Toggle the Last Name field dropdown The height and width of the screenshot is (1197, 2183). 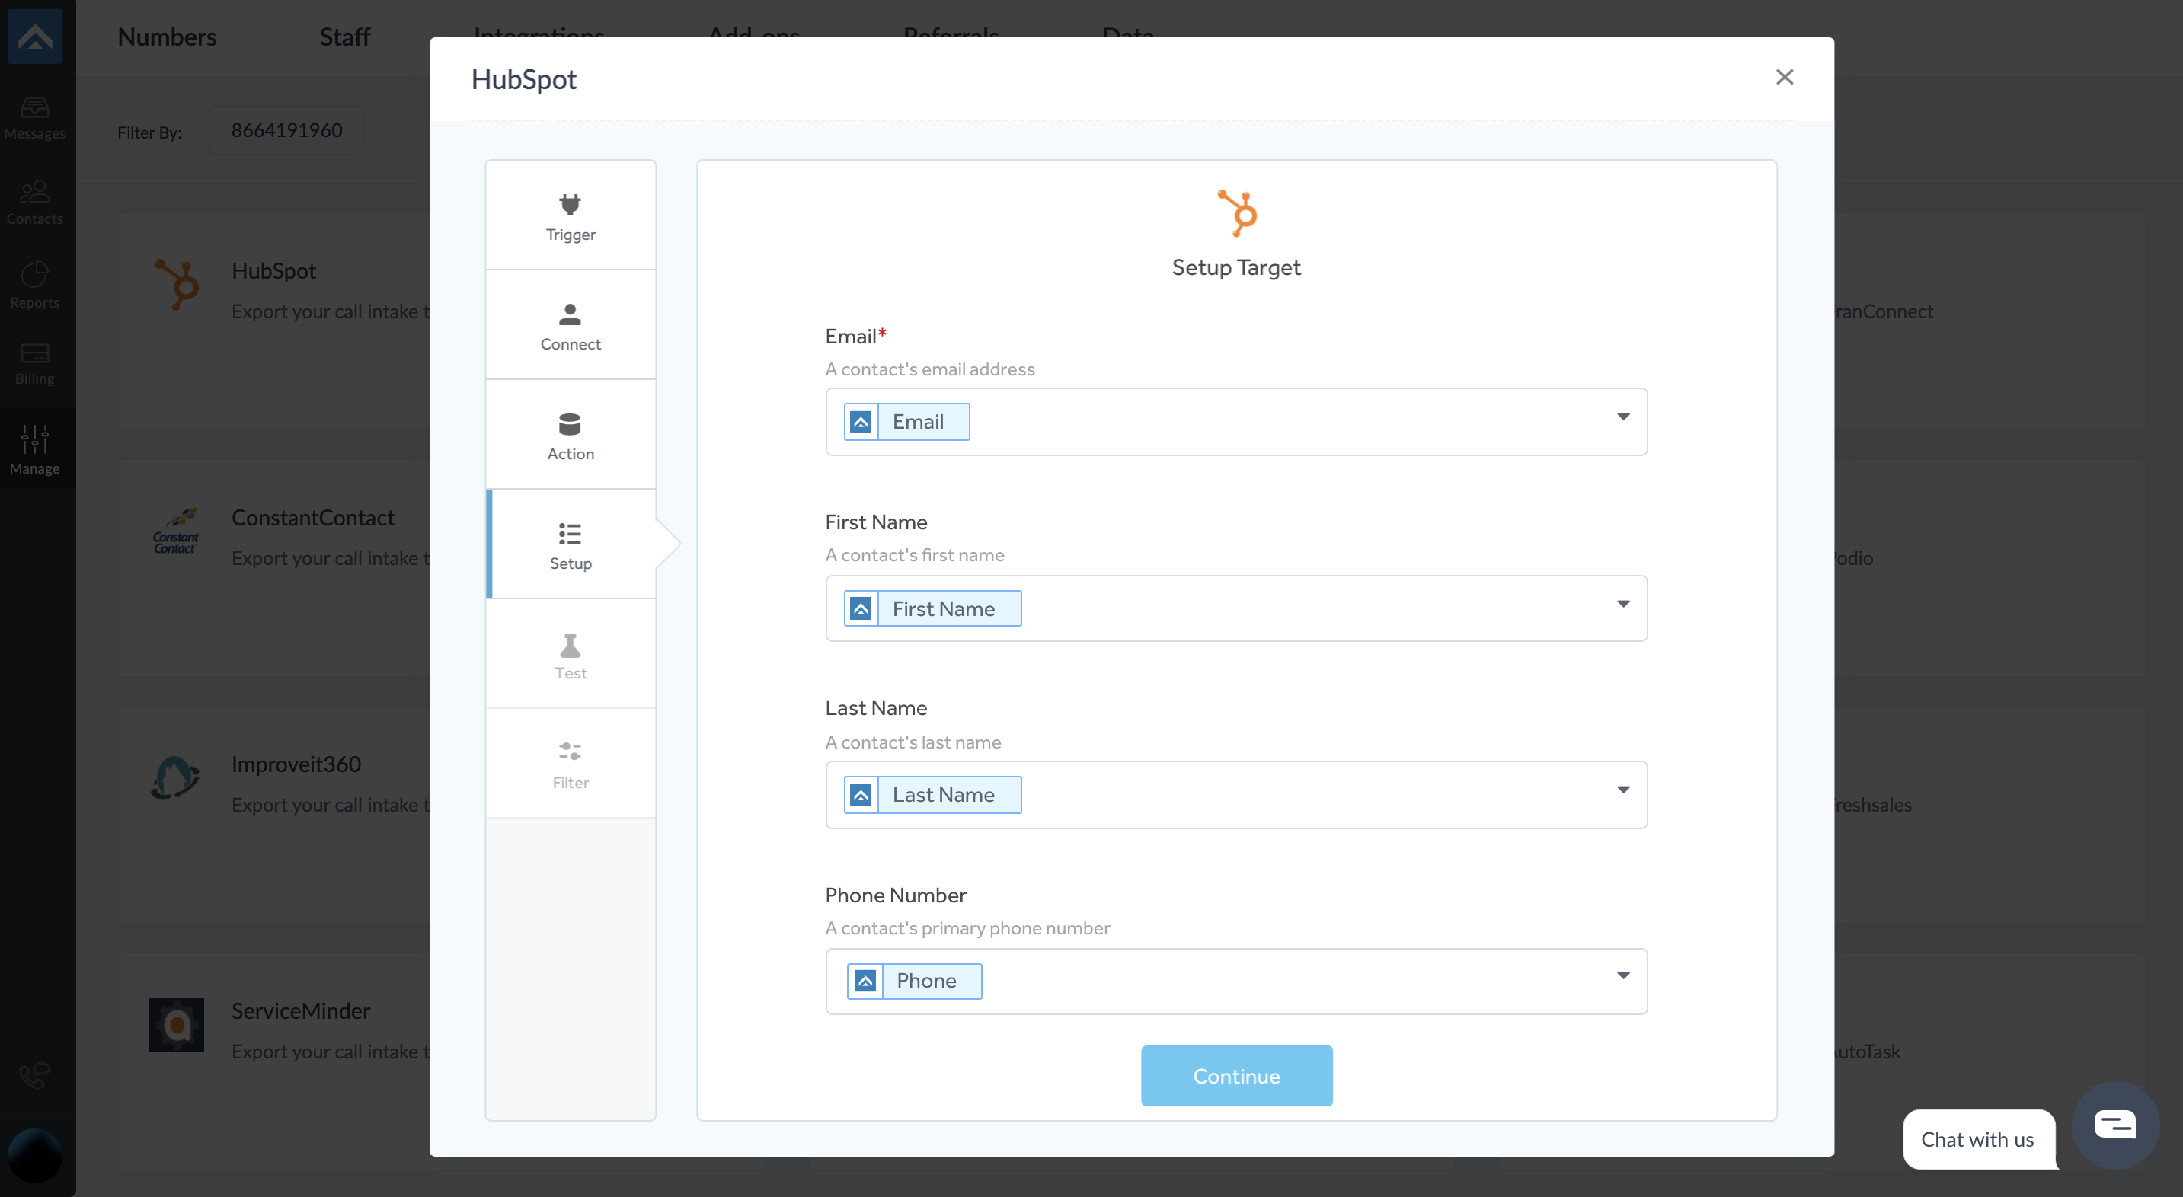click(x=1623, y=793)
